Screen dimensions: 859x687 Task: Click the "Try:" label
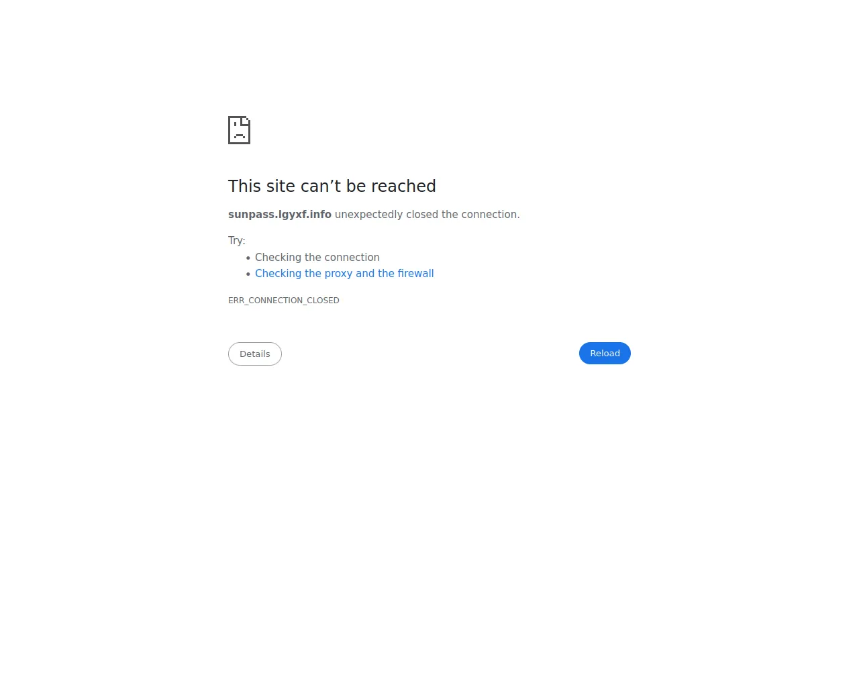[x=237, y=241]
